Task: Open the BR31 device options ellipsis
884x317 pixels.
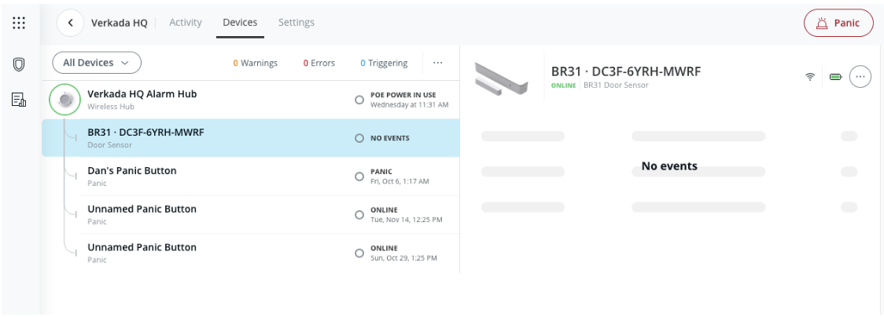Action: tap(860, 77)
